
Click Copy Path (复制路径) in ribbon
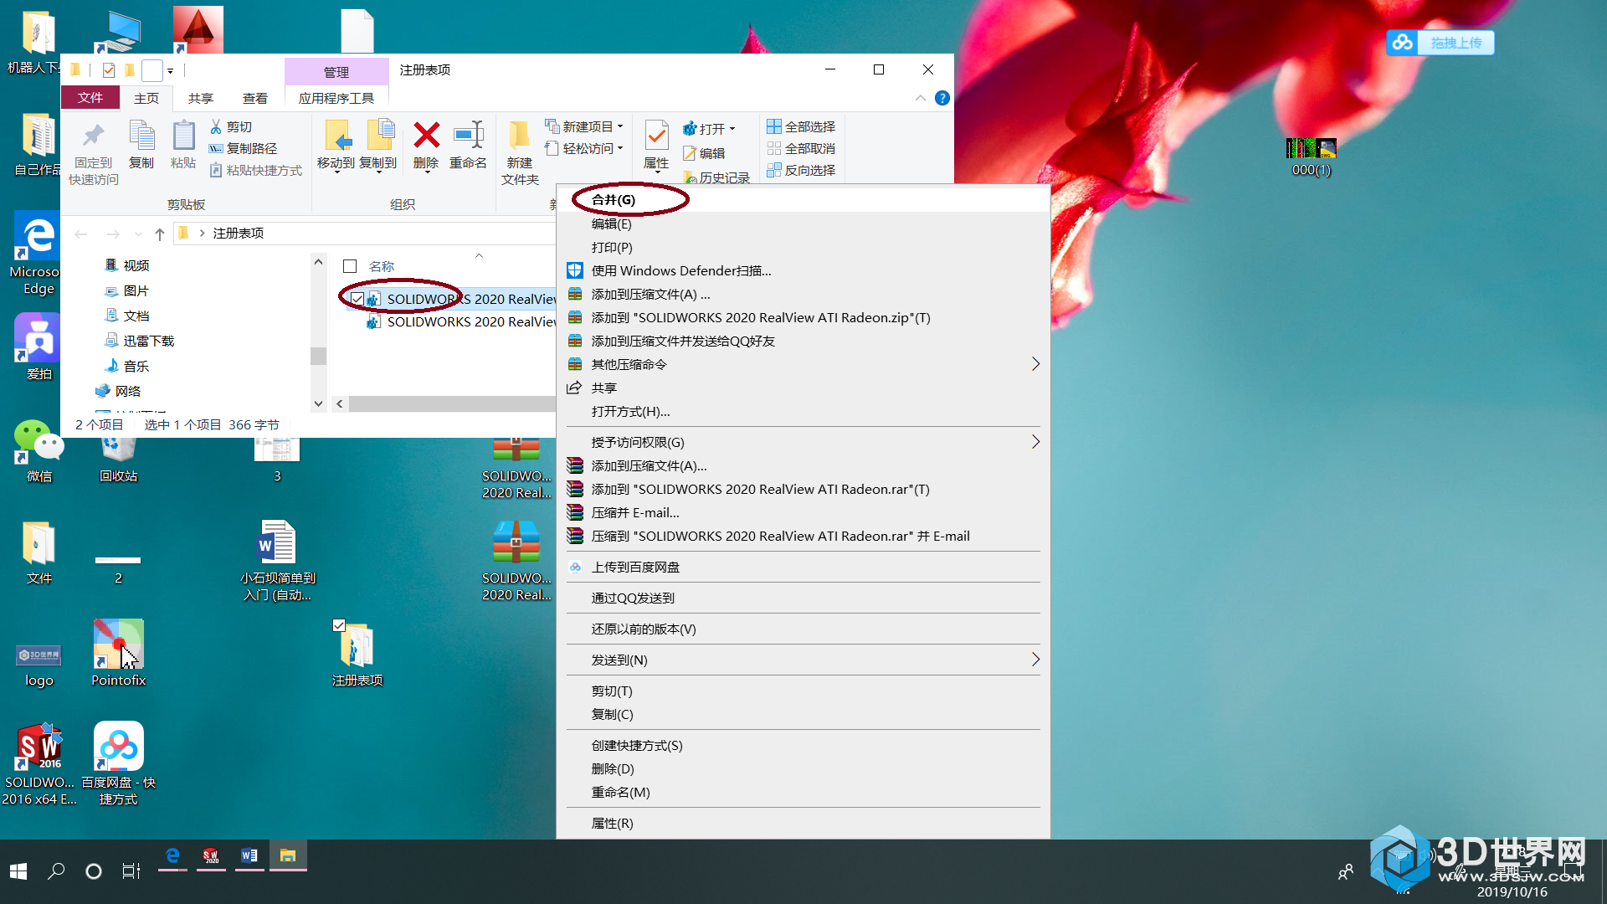(244, 148)
